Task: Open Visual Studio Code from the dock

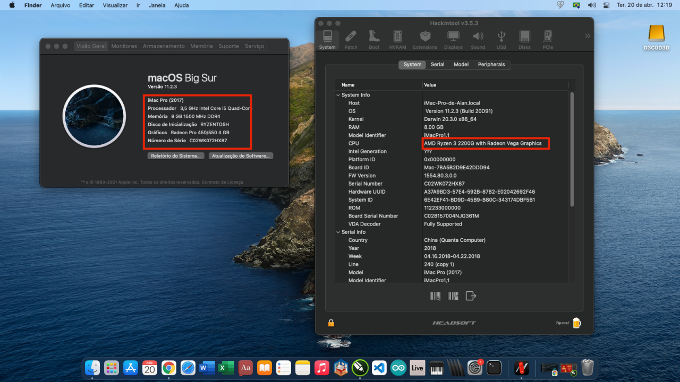Action: [379, 367]
